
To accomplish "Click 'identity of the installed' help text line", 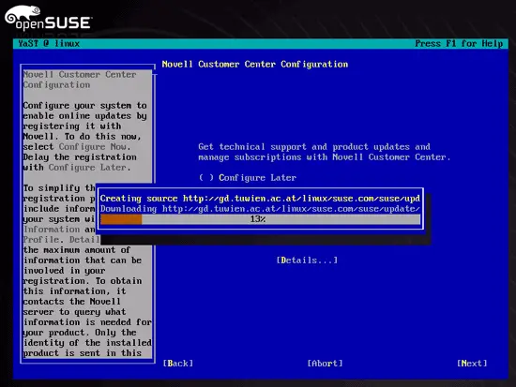I will (x=87, y=343).
